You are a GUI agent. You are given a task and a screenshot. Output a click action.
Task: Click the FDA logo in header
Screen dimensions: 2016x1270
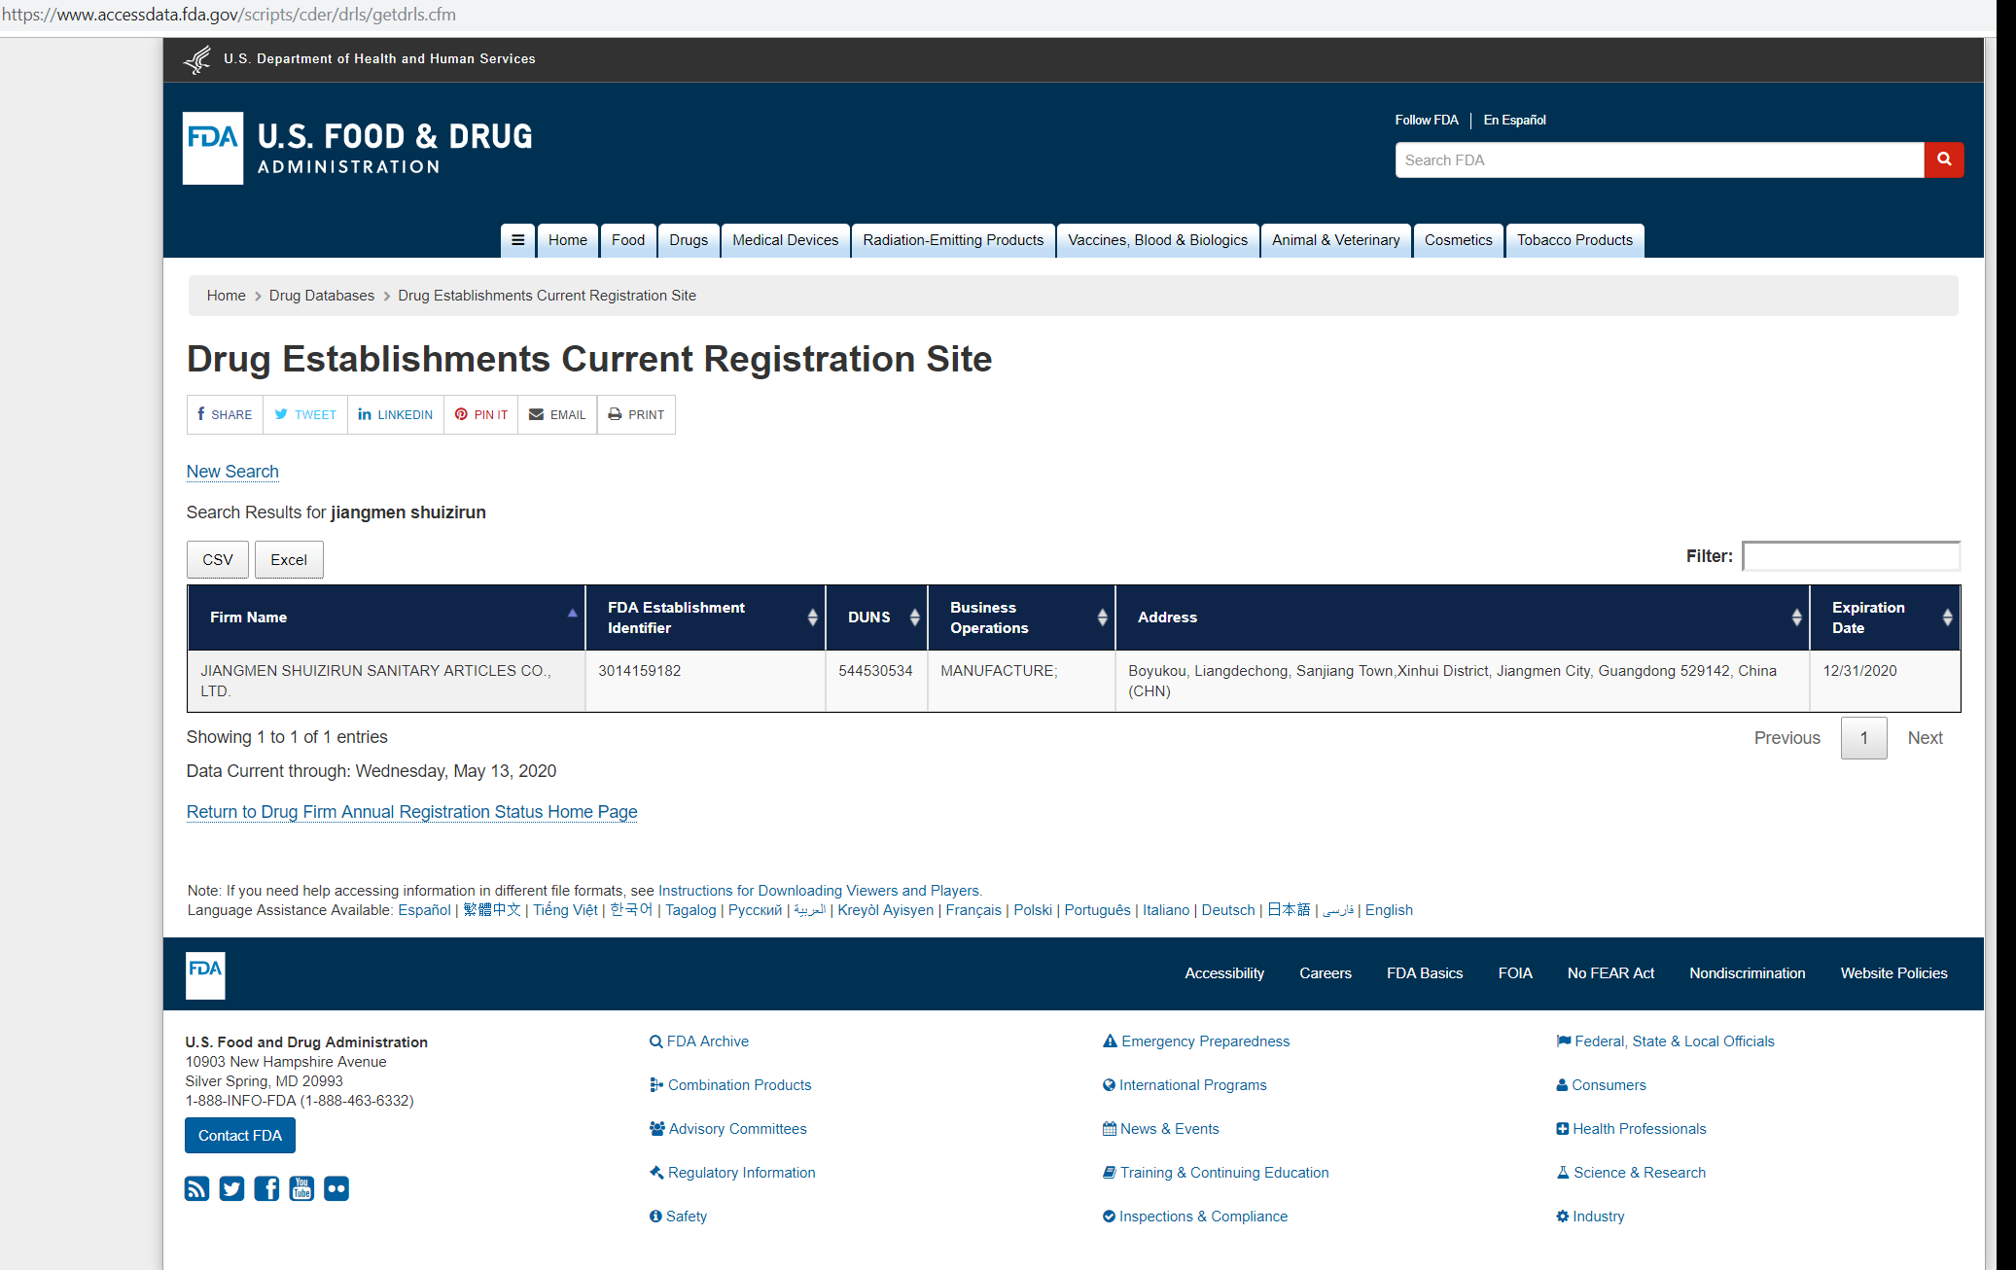click(213, 148)
